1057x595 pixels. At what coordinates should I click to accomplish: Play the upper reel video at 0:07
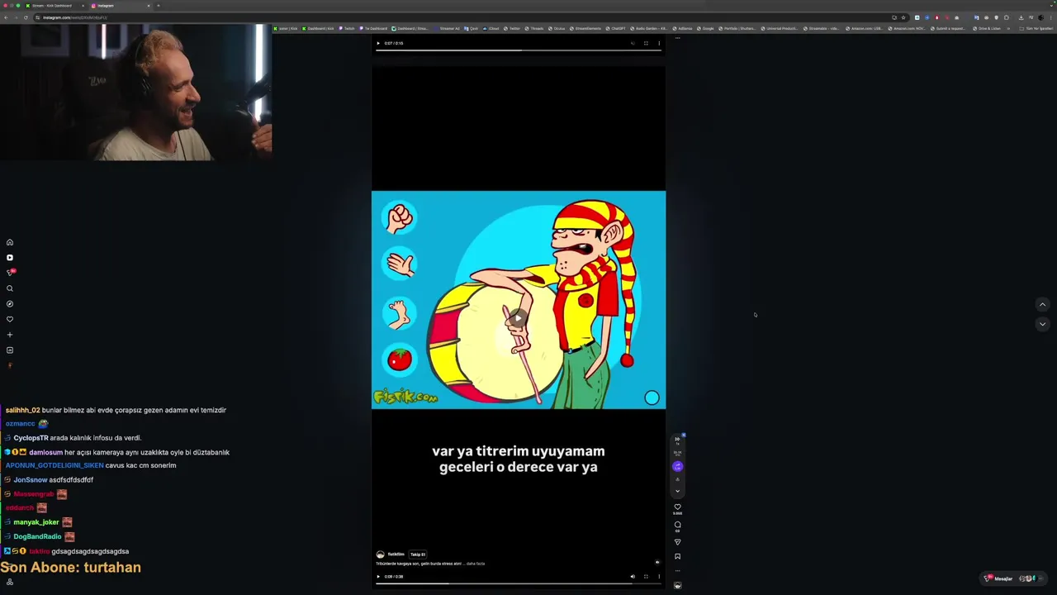tap(378, 43)
